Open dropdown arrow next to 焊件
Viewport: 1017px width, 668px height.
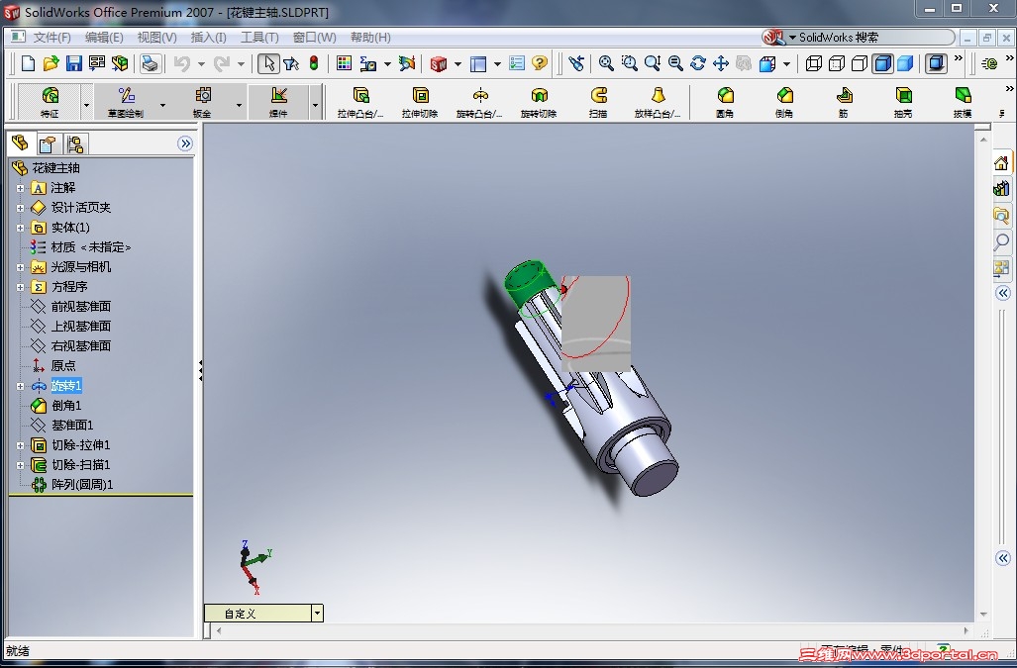(x=316, y=104)
